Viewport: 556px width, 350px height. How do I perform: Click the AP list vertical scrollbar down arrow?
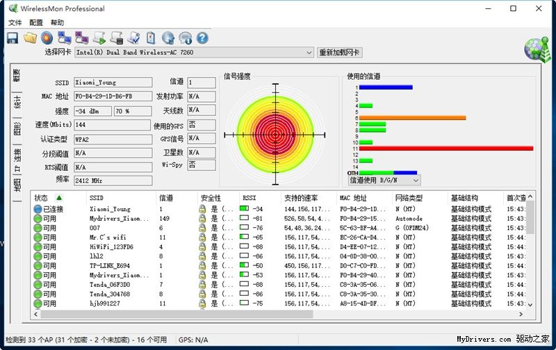click(530, 304)
